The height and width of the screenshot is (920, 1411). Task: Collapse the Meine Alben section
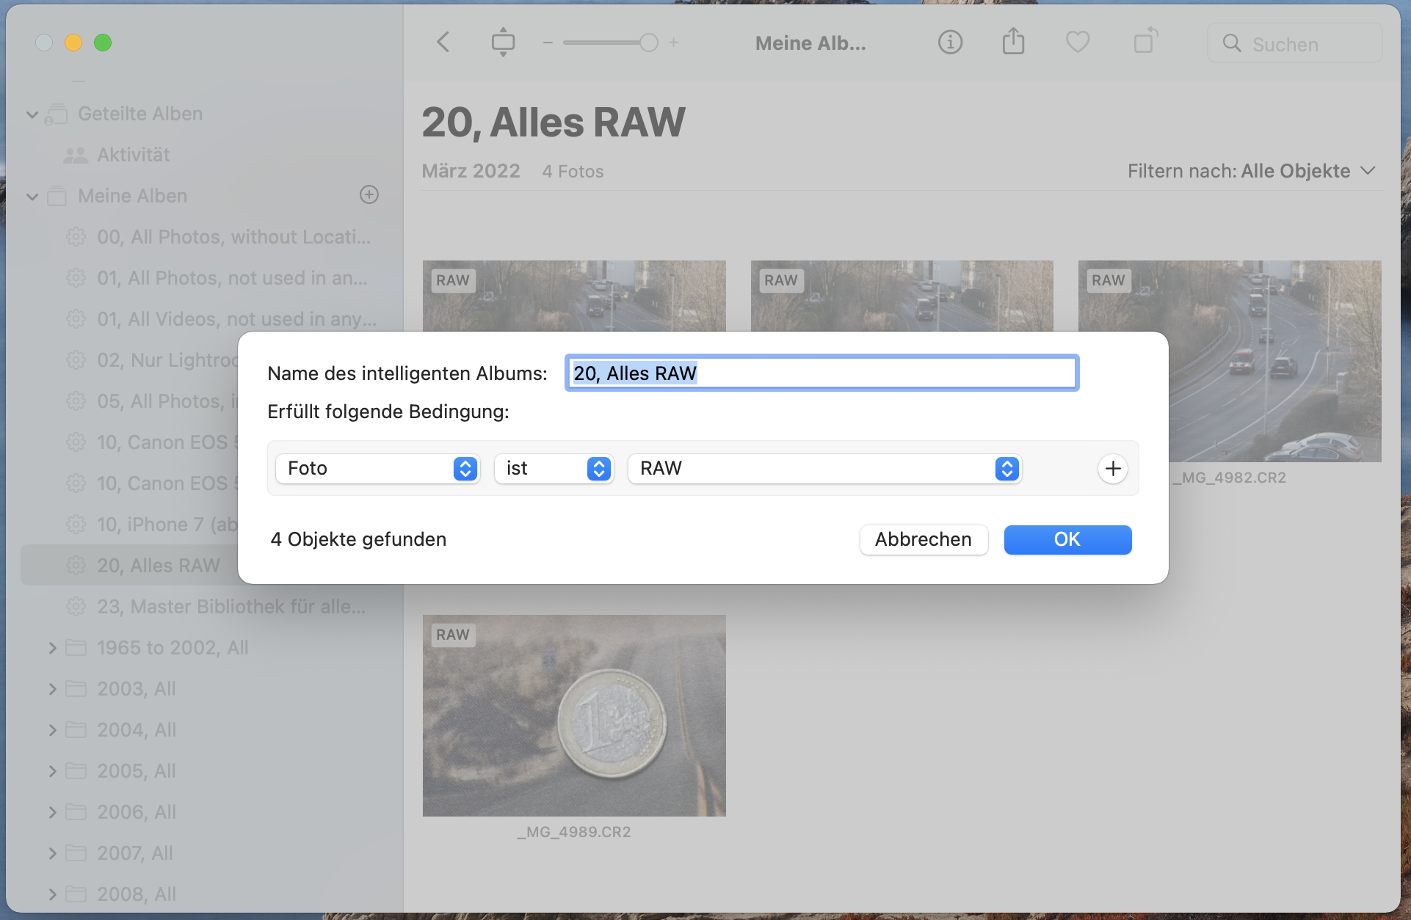tap(32, 196)
